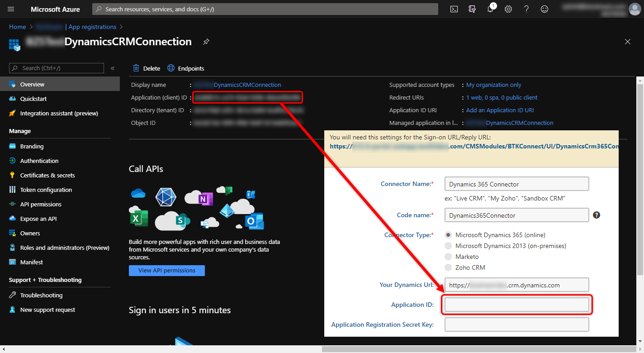Image resolution: width=644 pixels, height=353 pixels.
Task: Open the Overview menu item
Action: pyautogui.click(x=60, y=84)
